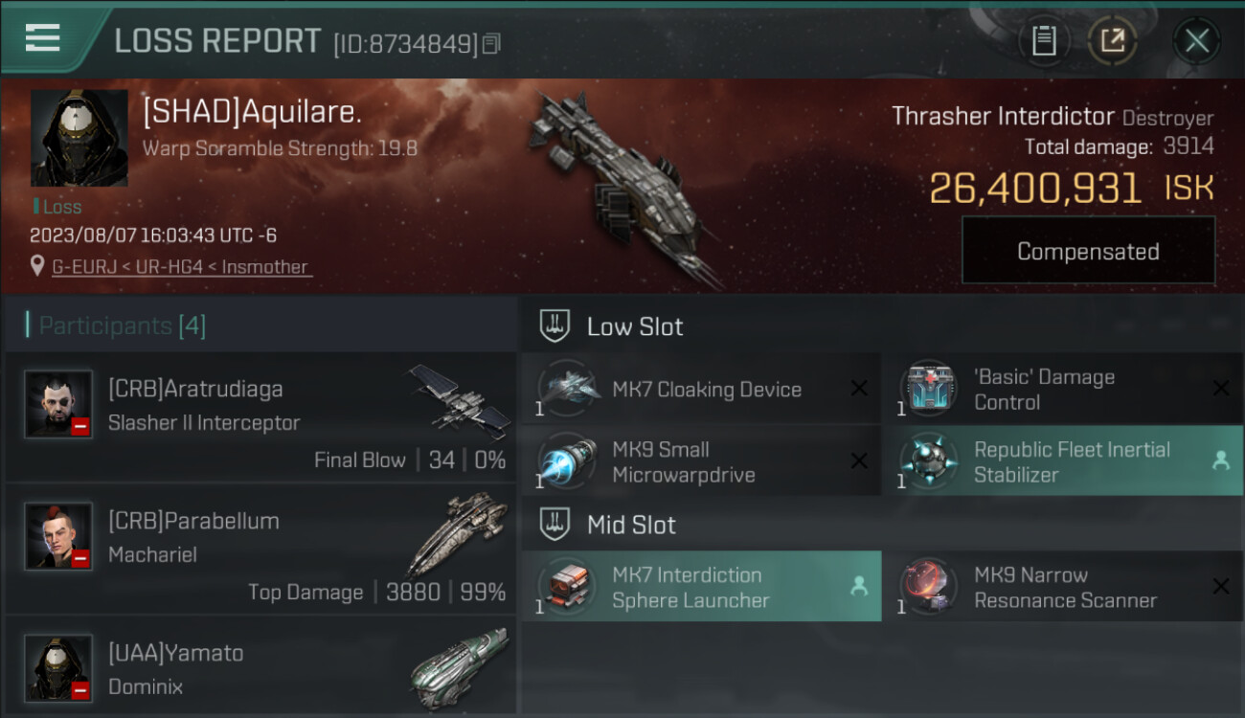
Task: Click the Compensated button
Action: (x=1088, y=251)
